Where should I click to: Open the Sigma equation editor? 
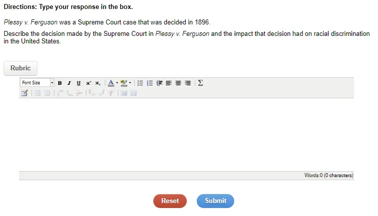200,83
